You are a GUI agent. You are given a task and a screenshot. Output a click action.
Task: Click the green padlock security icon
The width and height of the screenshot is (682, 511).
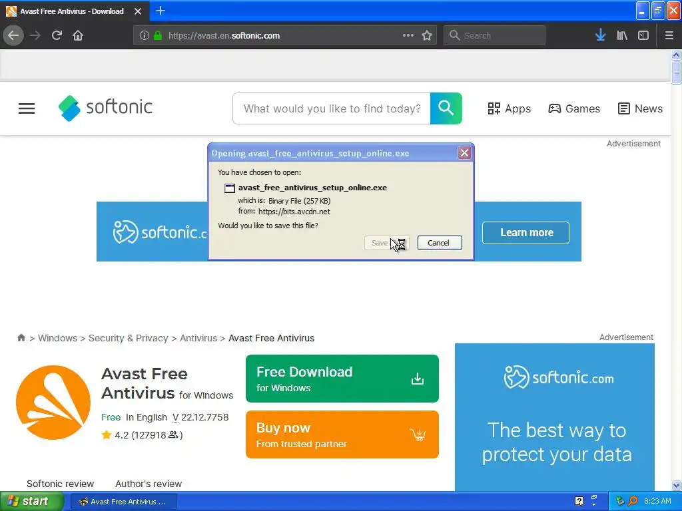pyautogui.click(x=158, y=35)
